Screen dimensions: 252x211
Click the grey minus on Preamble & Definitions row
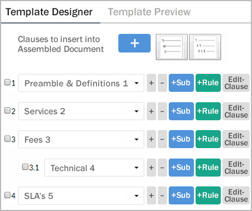click(x=162, y=83)
